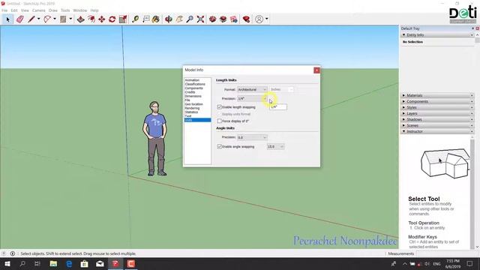Open the length Precision 1/4" dropdown

pos(252,98)
